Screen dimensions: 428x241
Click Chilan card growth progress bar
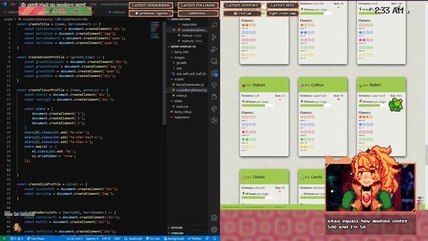(x=257, y=197)
